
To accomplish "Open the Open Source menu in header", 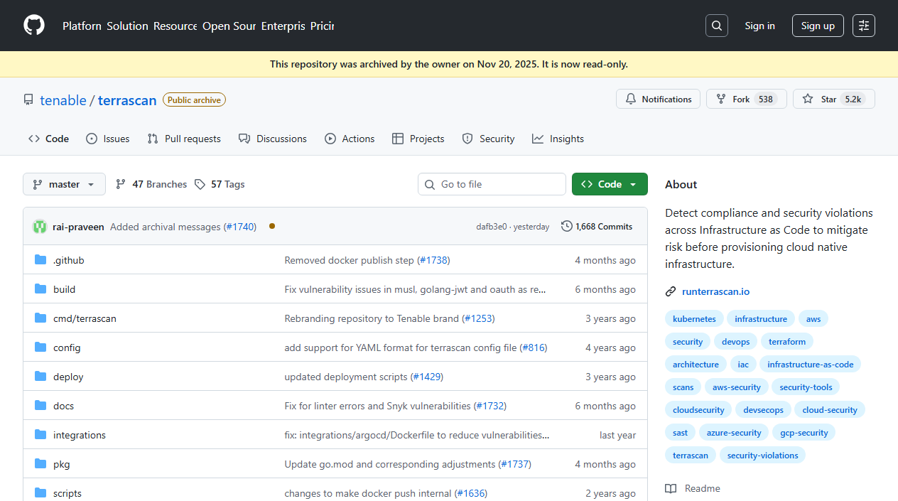I will coord(229,26).
